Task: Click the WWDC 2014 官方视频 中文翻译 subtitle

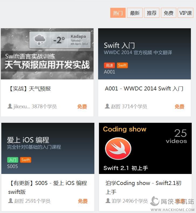Action: (x=138, y=53)
